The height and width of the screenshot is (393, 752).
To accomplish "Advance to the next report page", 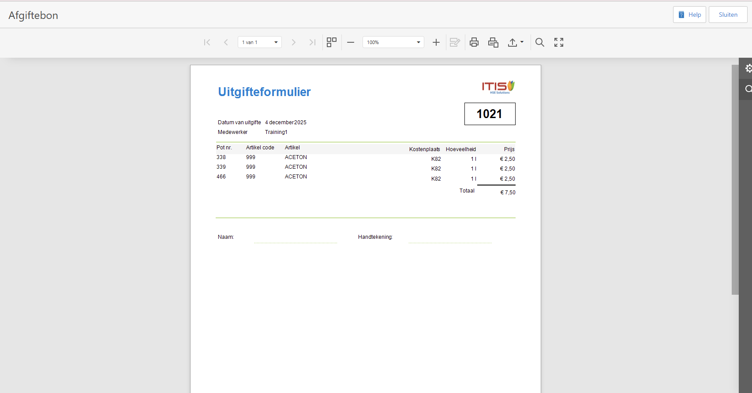I will click(x=293, y=42).
